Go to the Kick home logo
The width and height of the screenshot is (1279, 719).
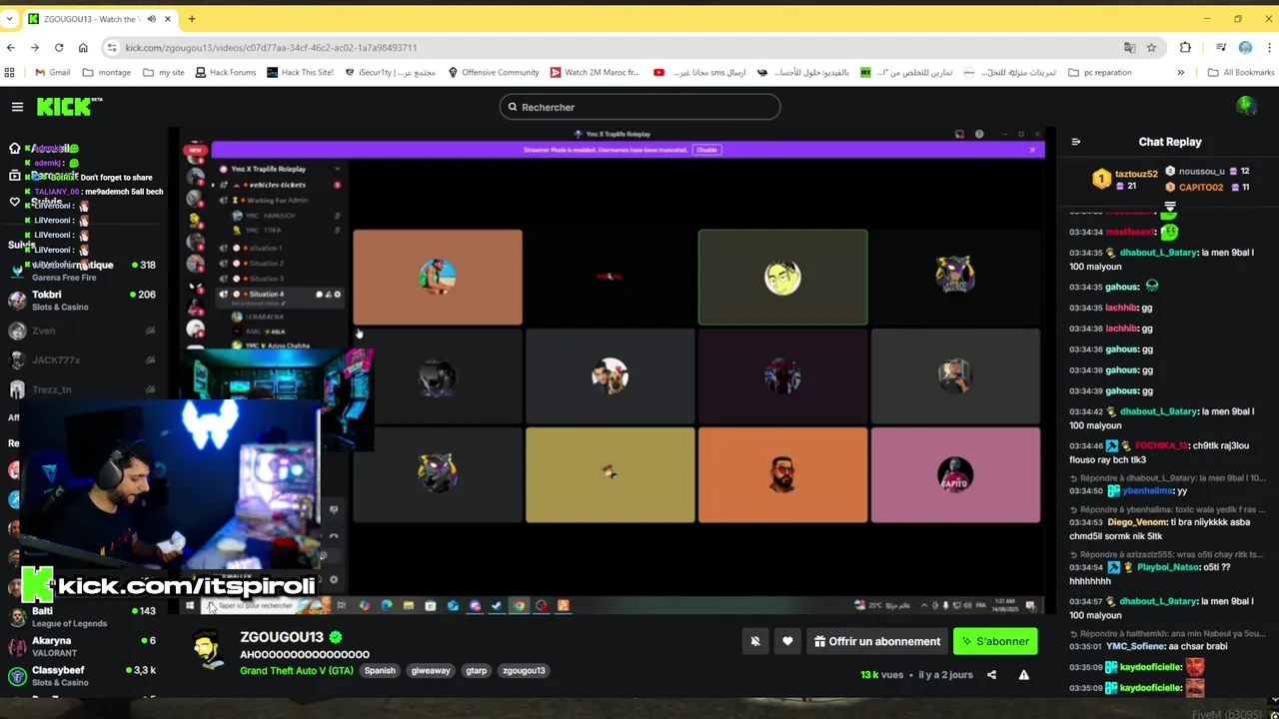coord(69,106)
